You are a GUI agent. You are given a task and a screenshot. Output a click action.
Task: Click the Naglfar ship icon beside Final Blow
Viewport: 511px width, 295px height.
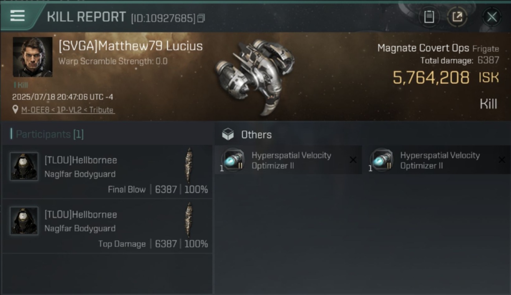(x=189, y=165)
